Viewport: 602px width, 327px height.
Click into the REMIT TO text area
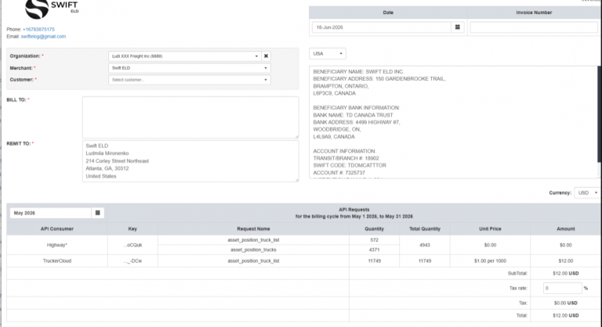point(190,161)
